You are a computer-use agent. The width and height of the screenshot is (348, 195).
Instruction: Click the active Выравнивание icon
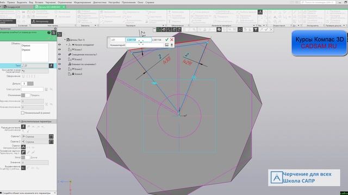coord(23,168)
